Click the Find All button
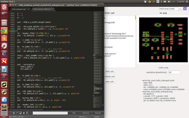 (98, 113)
